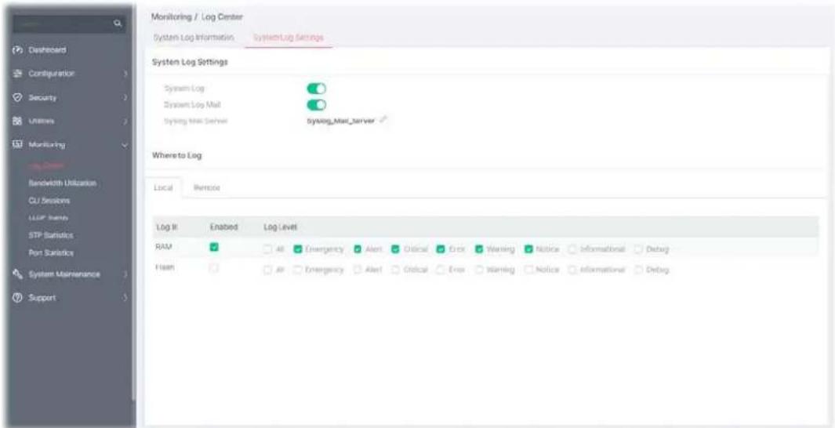Open CLI Sessions page
The width and height of the screenshot is (835, 428).
click(49, 201)
